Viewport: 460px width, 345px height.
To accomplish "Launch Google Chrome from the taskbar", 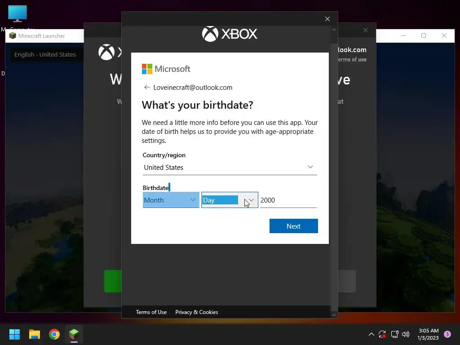I will coord(54,334).
